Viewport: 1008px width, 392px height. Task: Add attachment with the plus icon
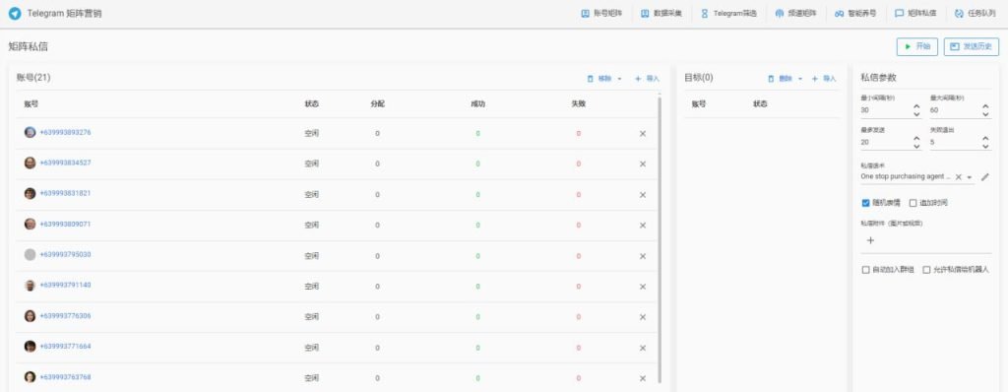870,240
